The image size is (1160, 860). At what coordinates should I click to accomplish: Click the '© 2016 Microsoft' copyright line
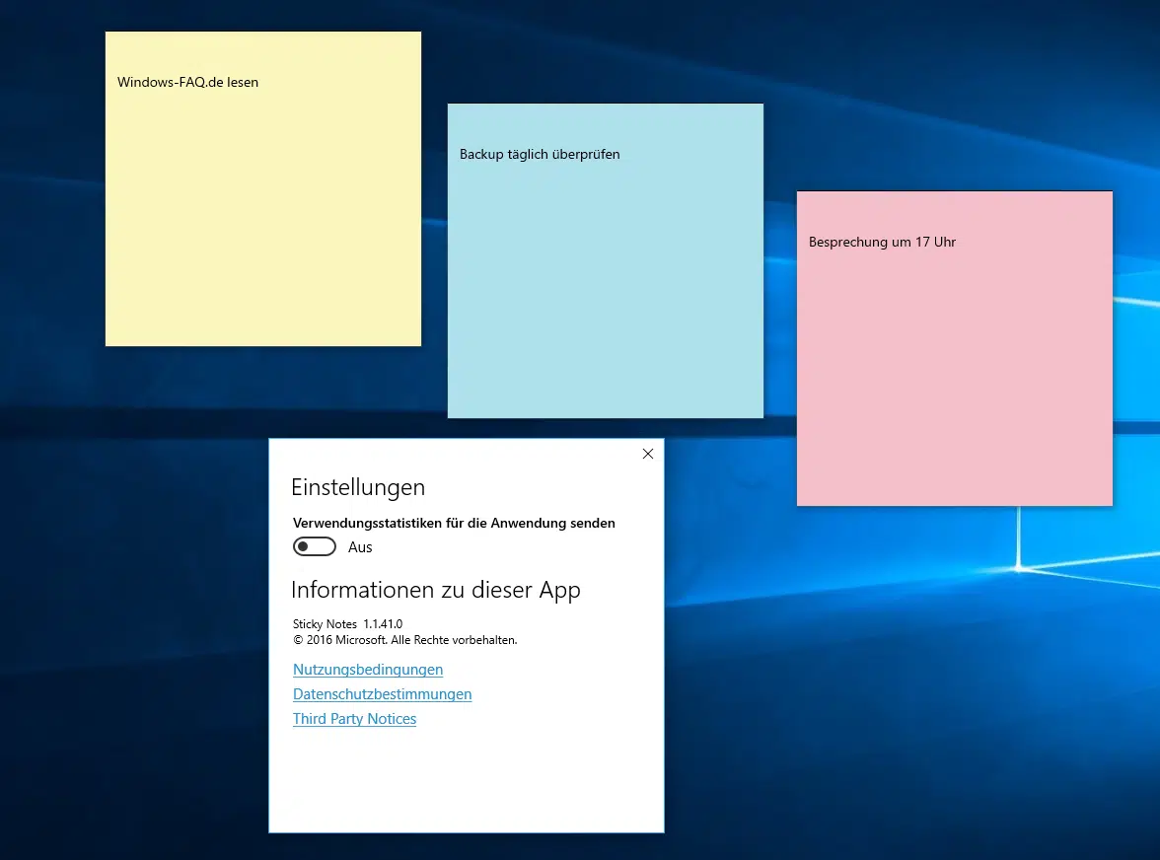tap(404, 640)
